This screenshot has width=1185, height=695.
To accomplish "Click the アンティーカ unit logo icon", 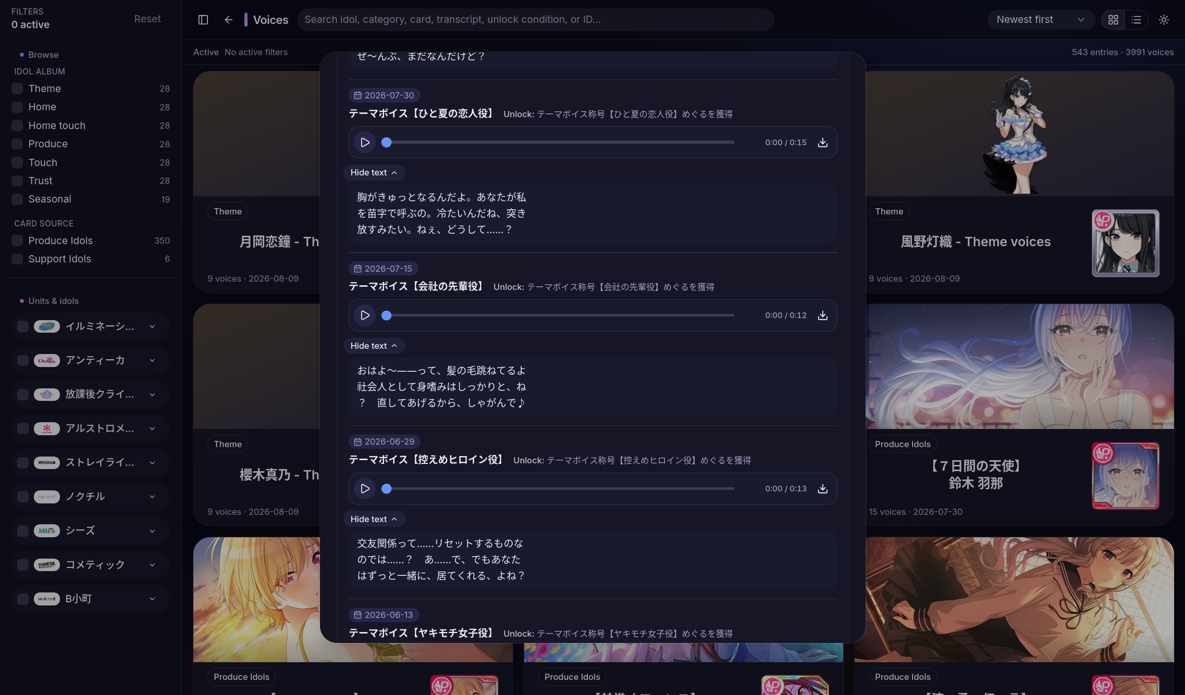I will 47,360.
